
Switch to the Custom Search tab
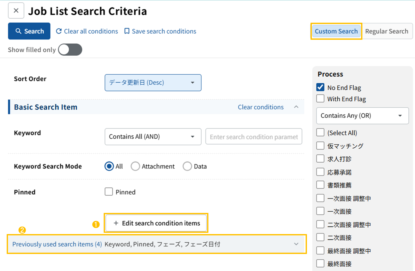coord(336,31)
